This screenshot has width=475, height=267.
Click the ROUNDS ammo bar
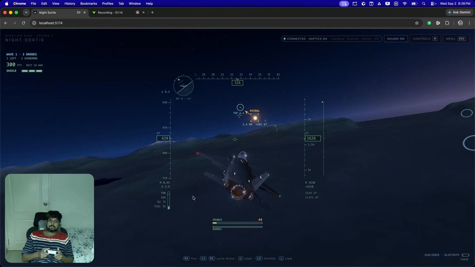point(237,223)
